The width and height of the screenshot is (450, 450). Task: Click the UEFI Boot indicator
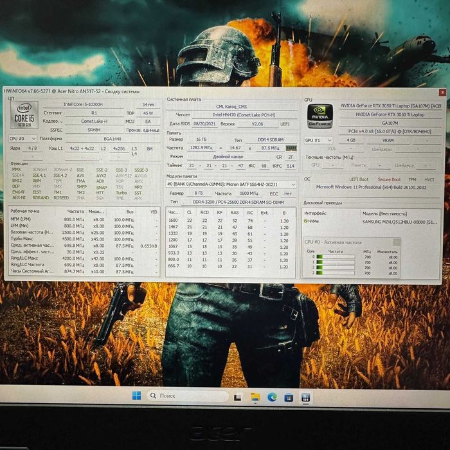click(x=359, y=179)
